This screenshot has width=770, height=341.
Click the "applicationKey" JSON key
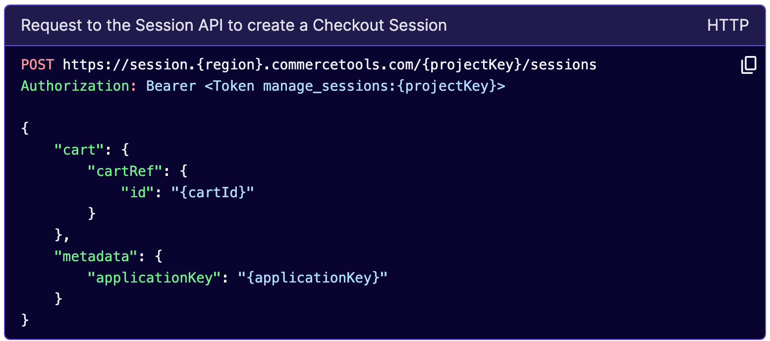coord(154,278)
